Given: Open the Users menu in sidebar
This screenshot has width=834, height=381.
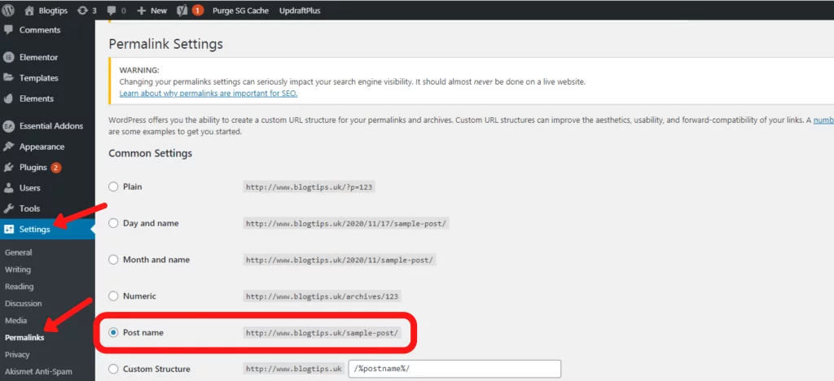Looking at the screenshot, I should coord(30,188).
